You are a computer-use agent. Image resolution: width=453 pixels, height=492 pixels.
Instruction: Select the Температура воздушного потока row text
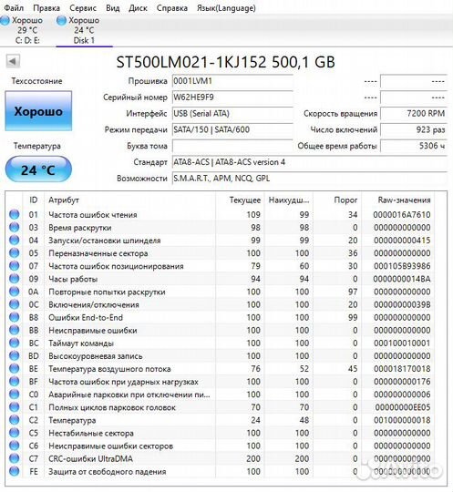109,369
